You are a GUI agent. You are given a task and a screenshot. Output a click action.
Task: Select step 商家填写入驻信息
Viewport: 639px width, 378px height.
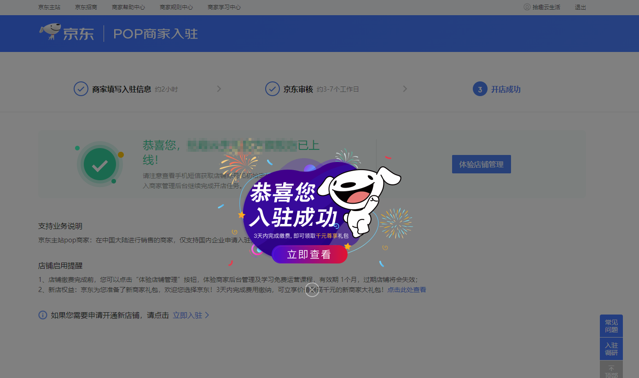click(122, 89)
